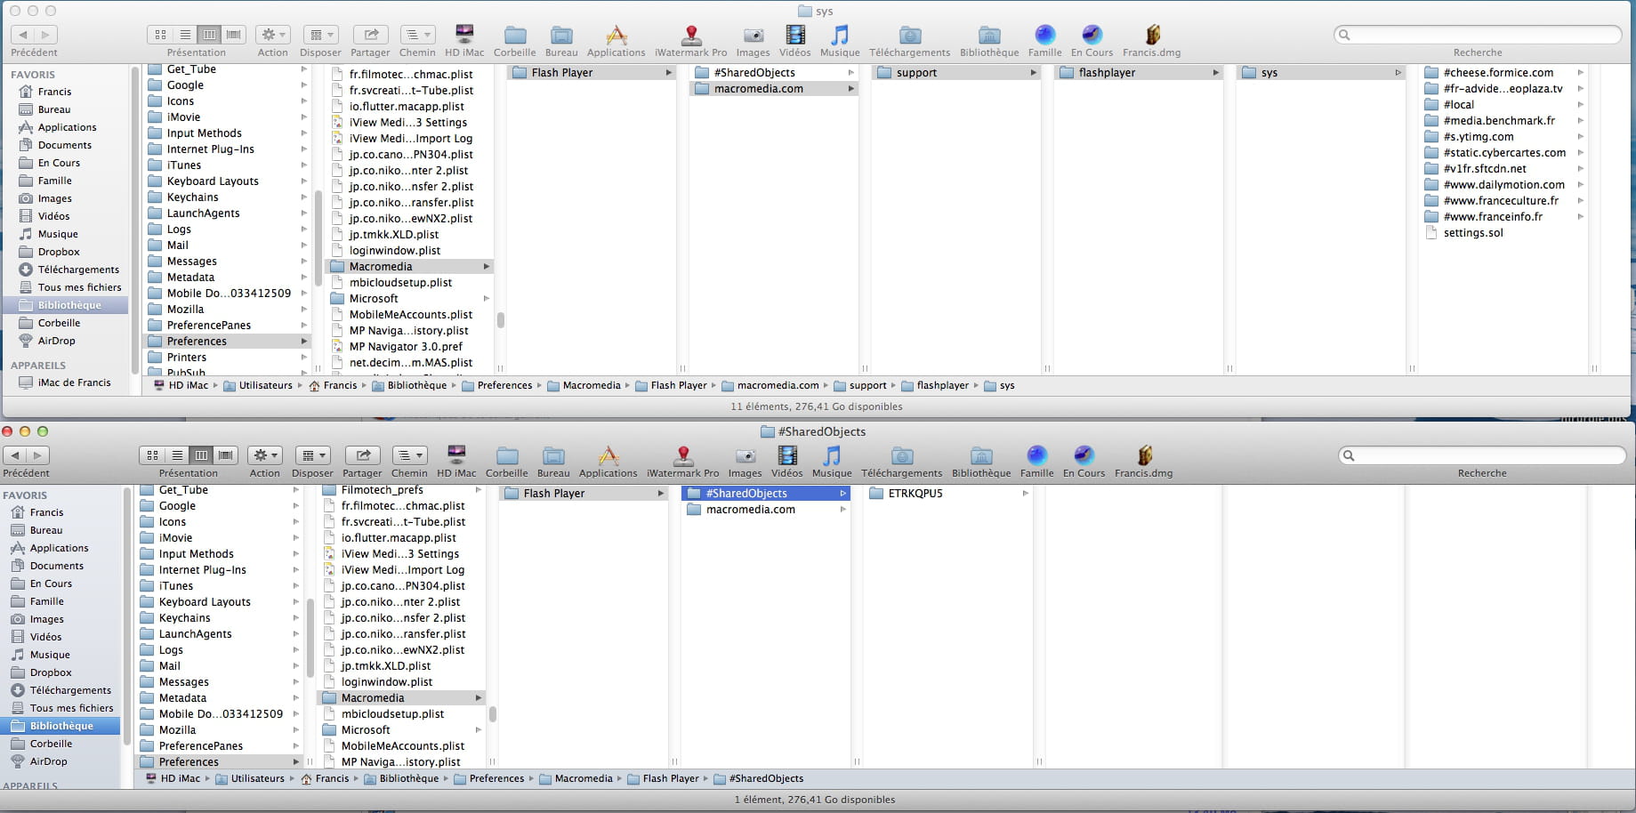Expand Microsoft folder arrow in top window
Viewport: 1636px width, 813px height.
tap(486, 299)
